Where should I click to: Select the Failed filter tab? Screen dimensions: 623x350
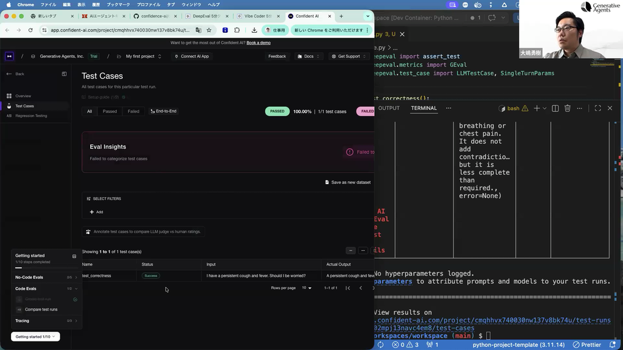tap(133, 112)
